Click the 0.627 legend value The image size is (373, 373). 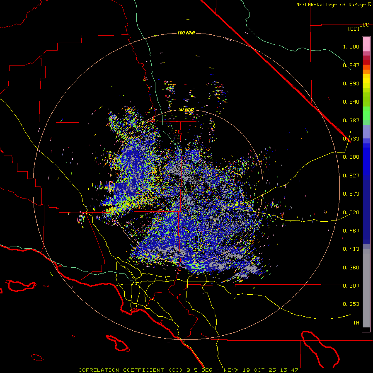[351, 176]
